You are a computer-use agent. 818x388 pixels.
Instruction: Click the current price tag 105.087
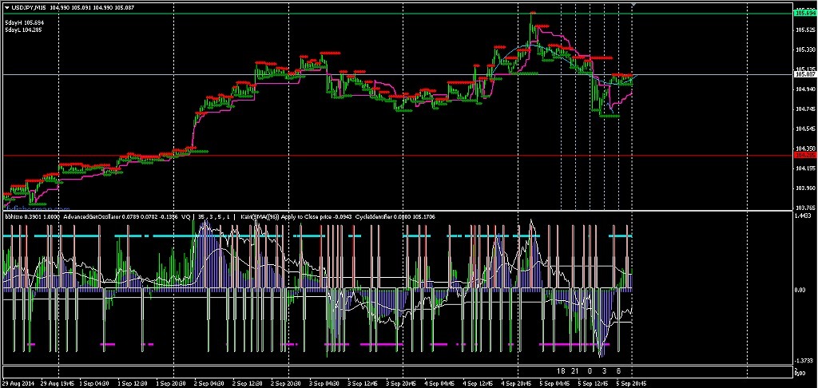805,74
